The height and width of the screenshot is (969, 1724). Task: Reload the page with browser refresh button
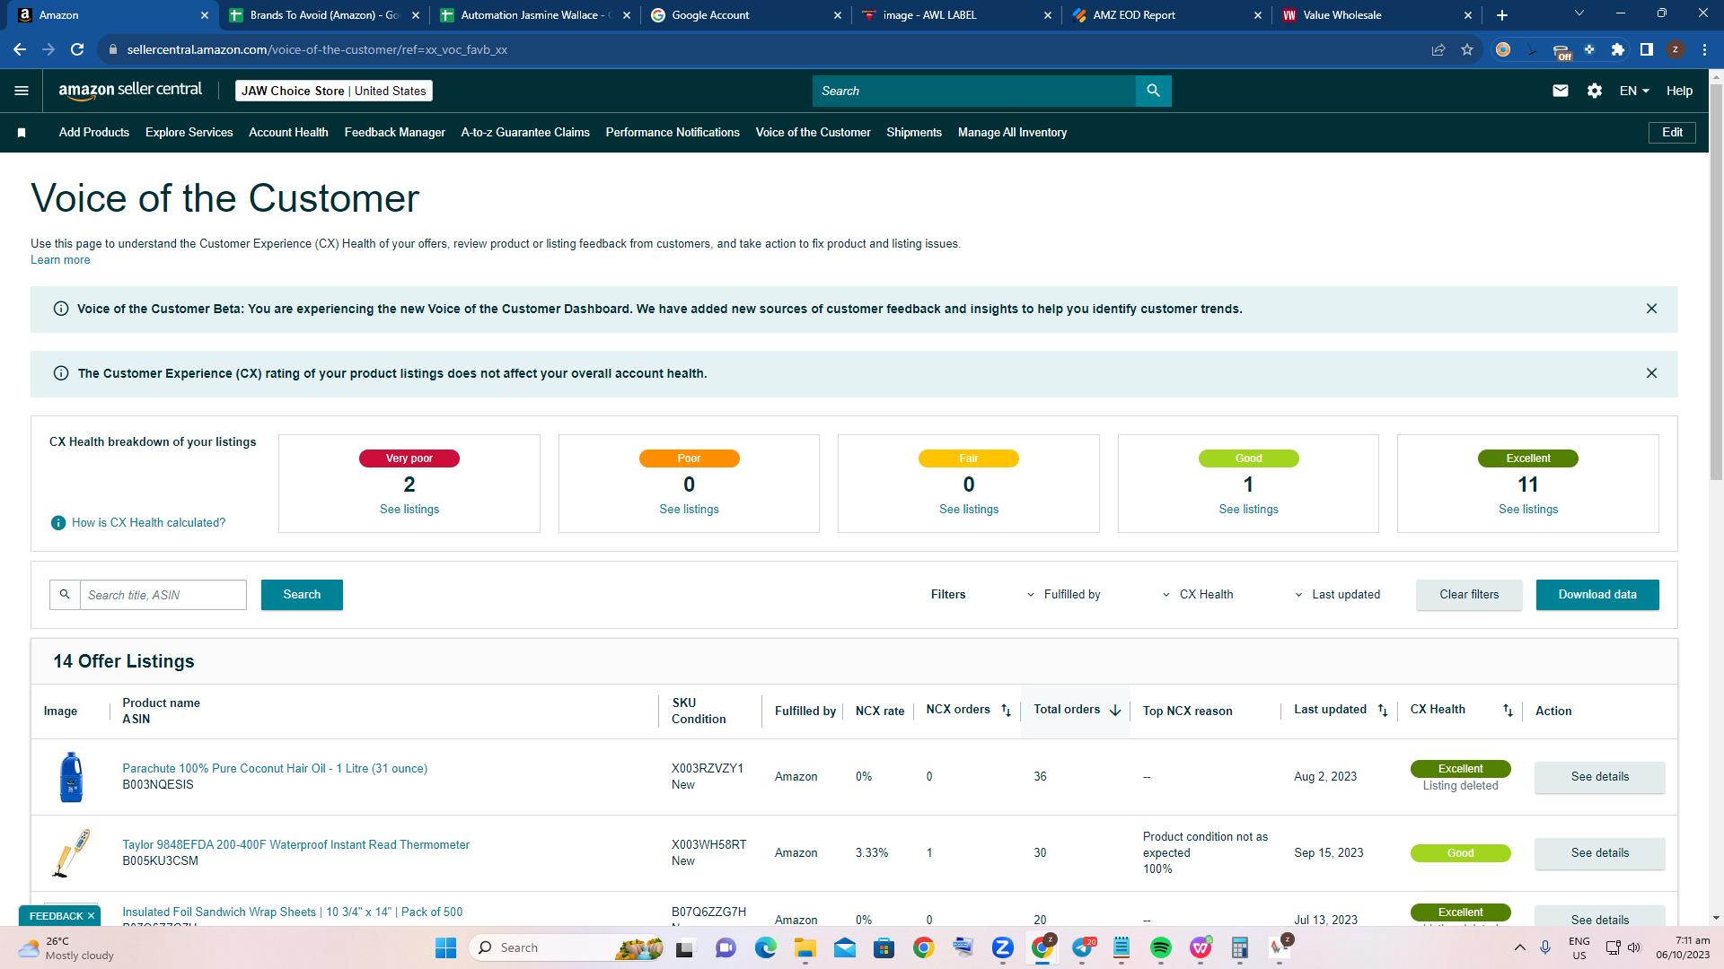tap(77, 49)
